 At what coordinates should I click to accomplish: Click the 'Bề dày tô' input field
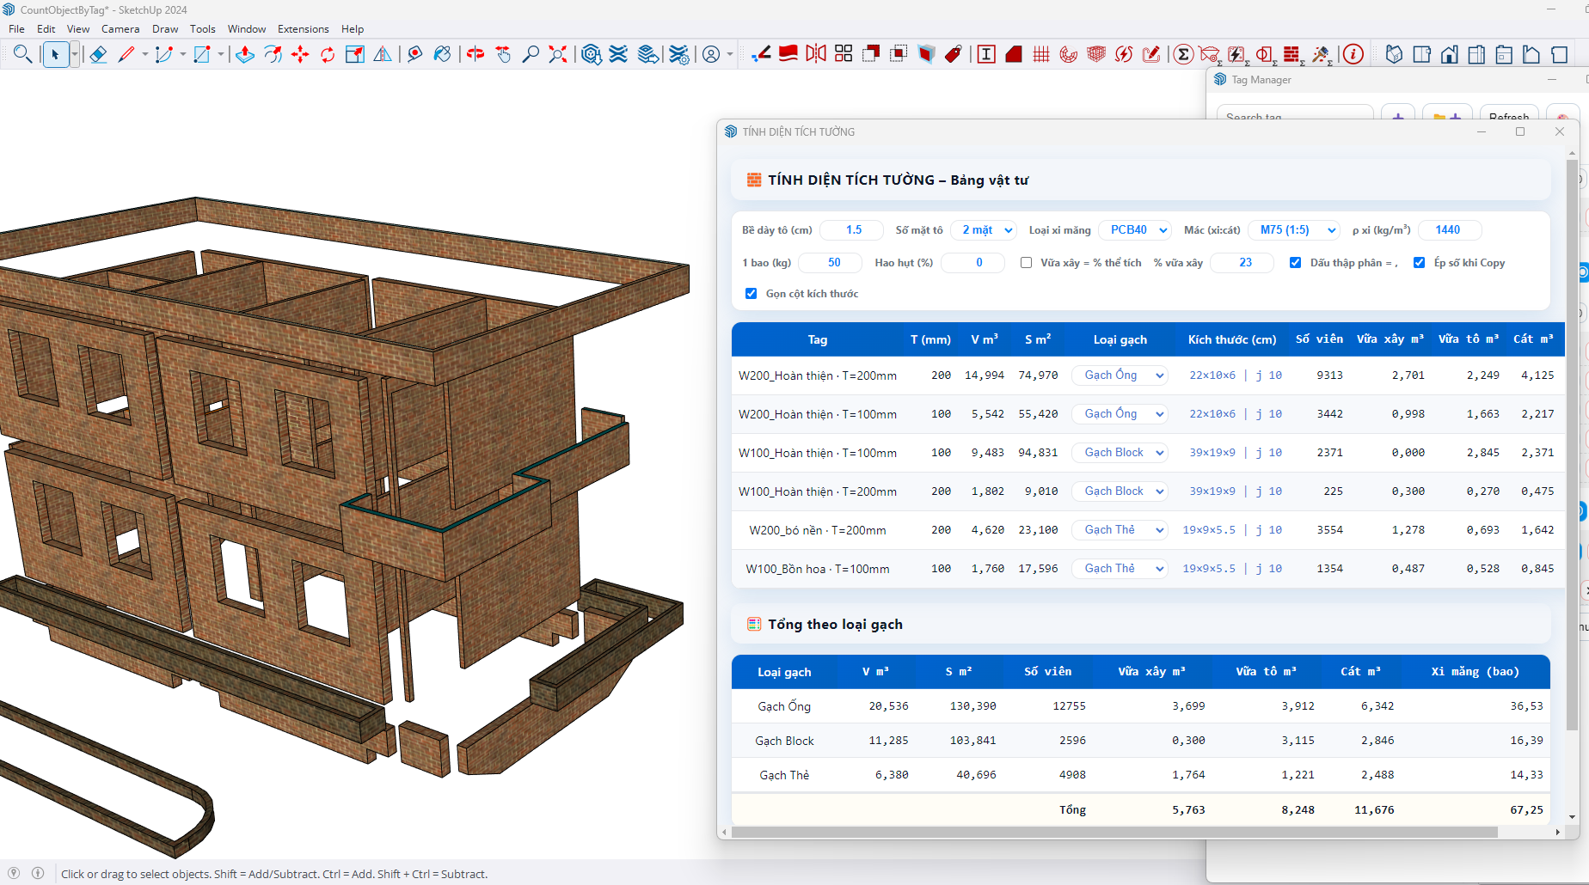852,230
